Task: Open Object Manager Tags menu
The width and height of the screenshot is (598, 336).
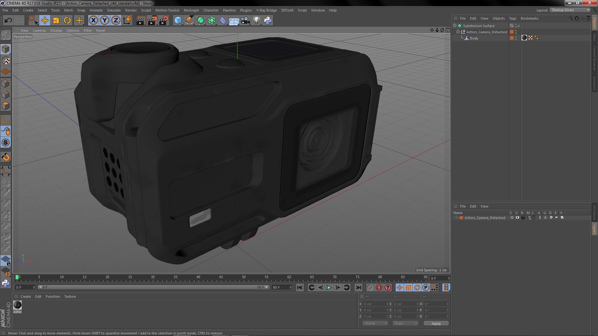Action: click(x=512, y=18)
